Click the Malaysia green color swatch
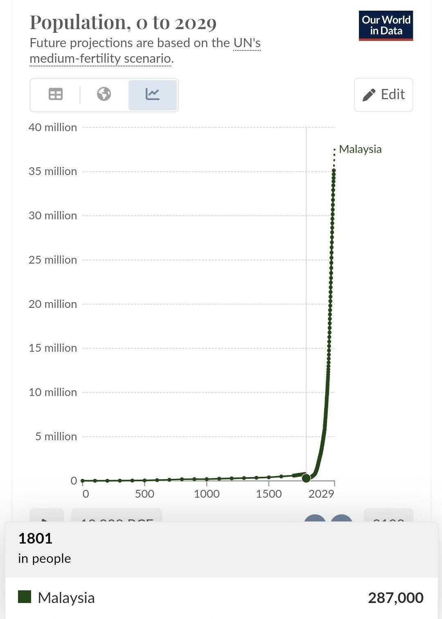The width and height of the screenshot is (442, 619). (25, 597)
